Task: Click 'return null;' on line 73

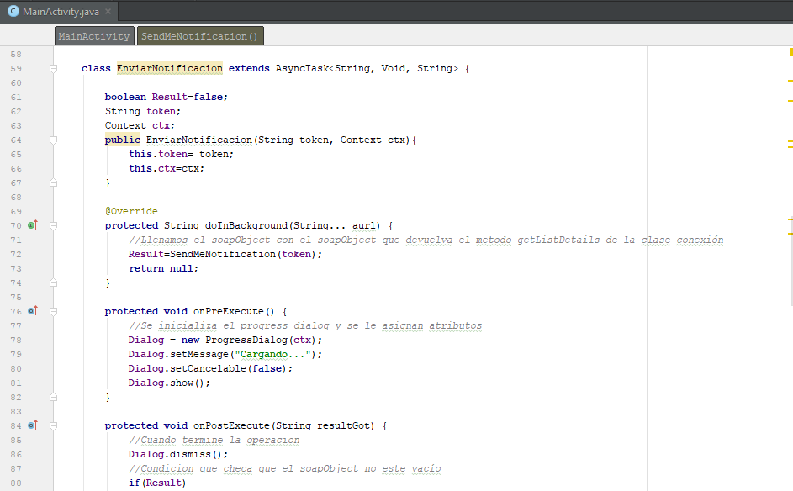Action: coord(163,268)
